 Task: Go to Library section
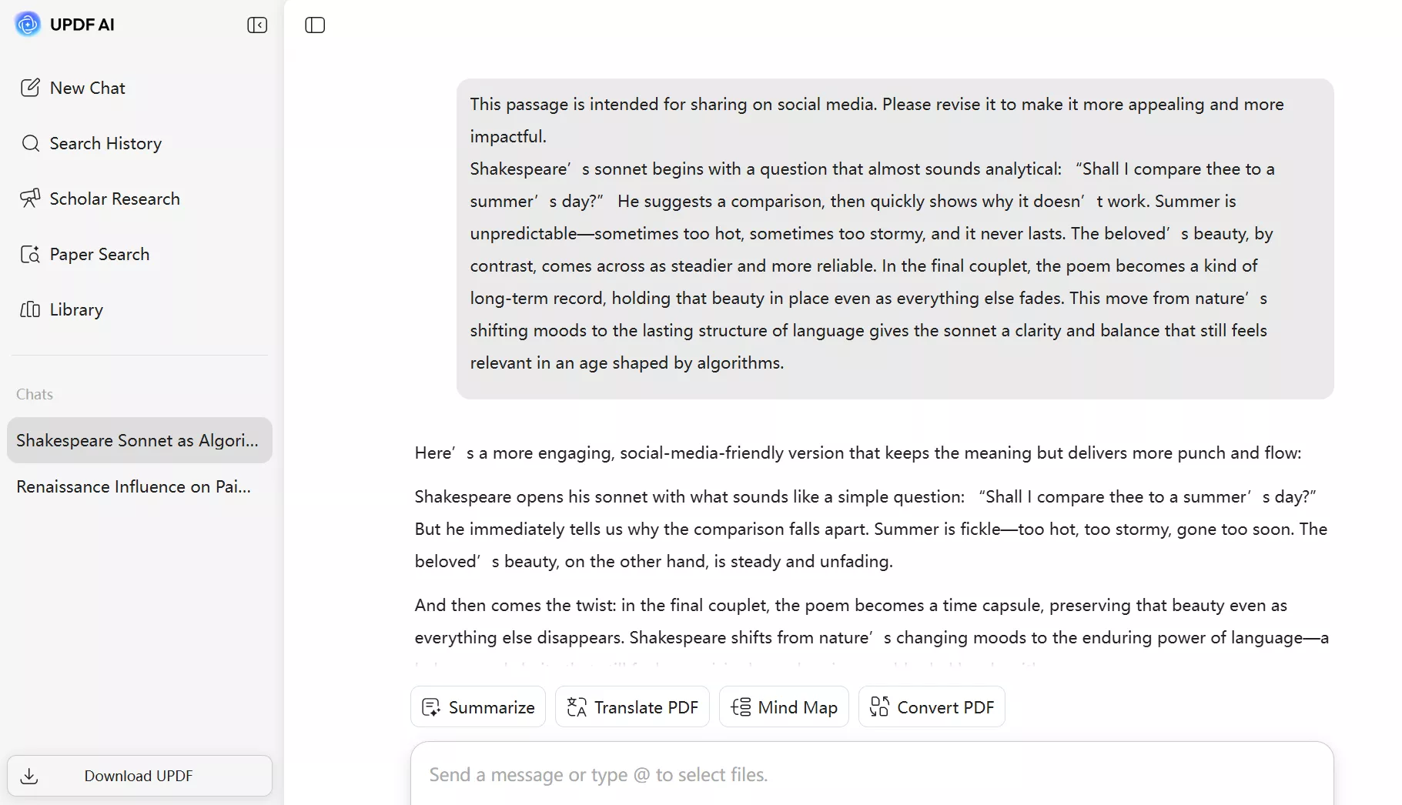click(x=76, y=309)
